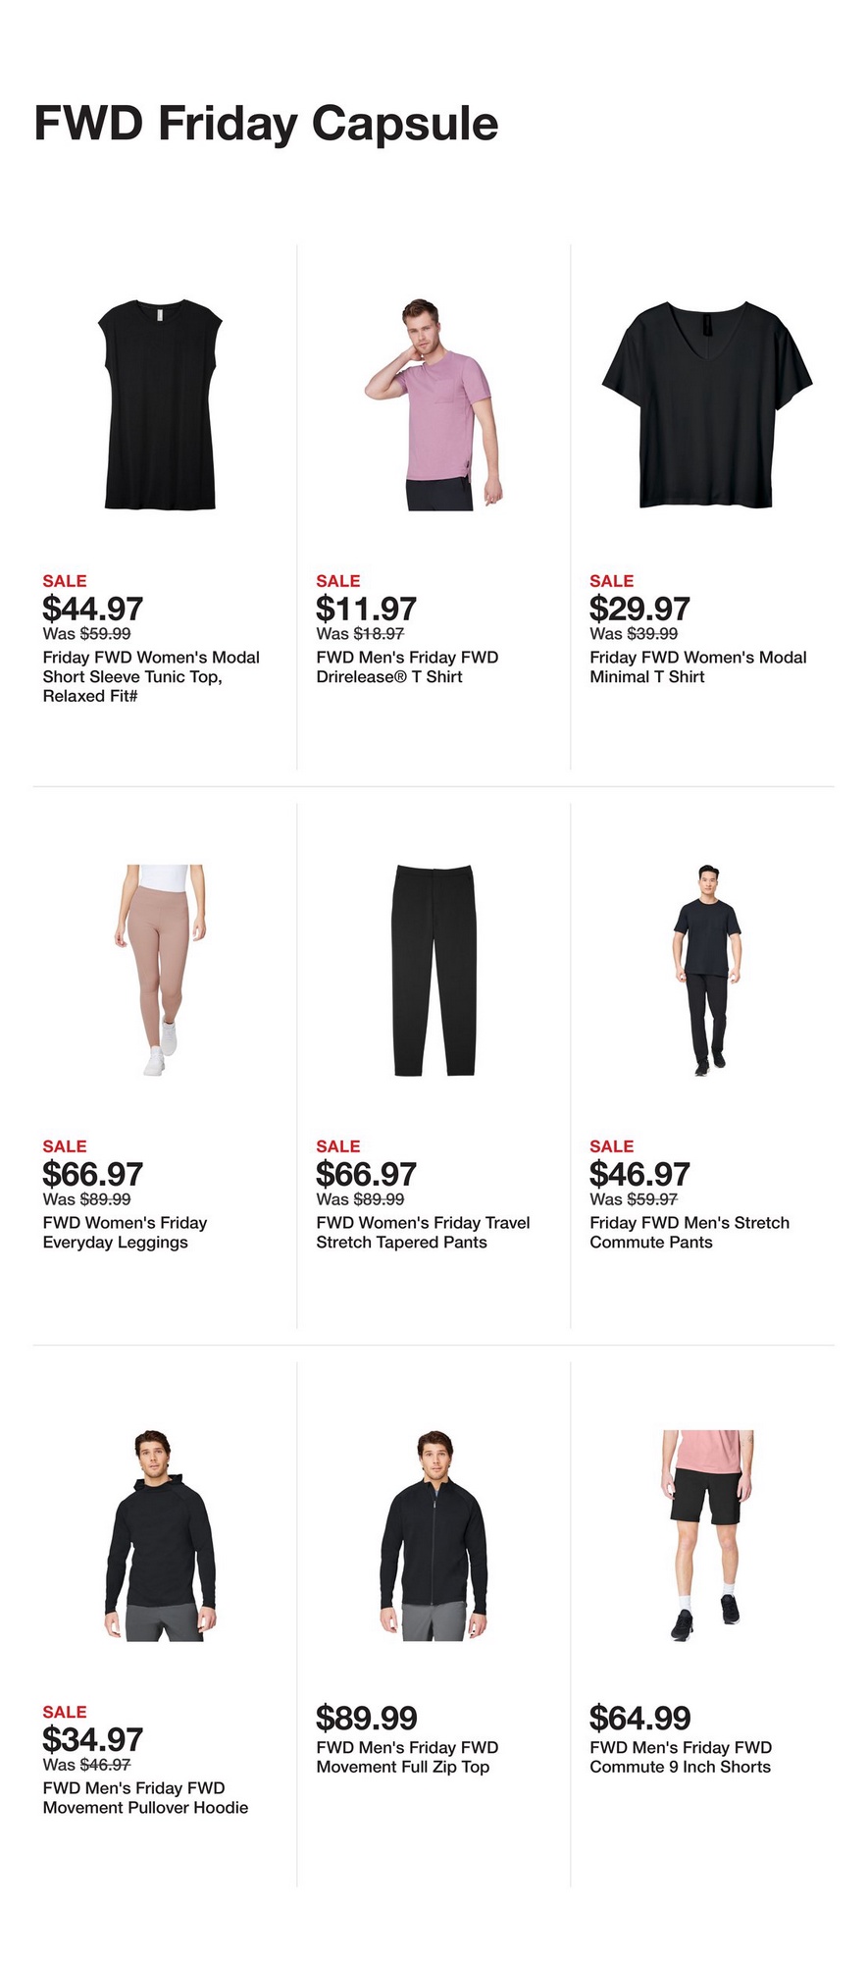Open the black women's tunic top image
Image resolution: width=868 pixels, height=1963 pixels.
click(160, 404)
